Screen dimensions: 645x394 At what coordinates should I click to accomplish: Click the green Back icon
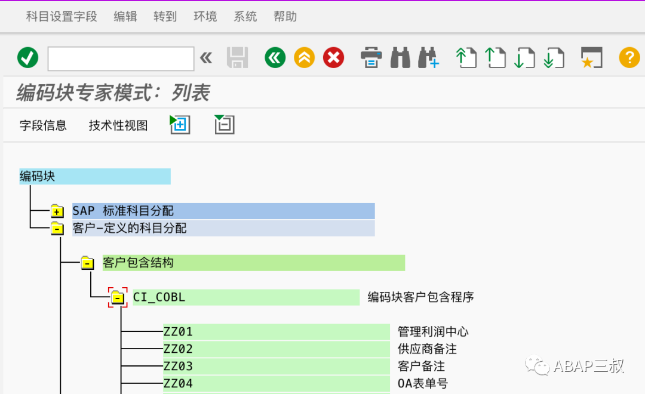tap(275, 57)
